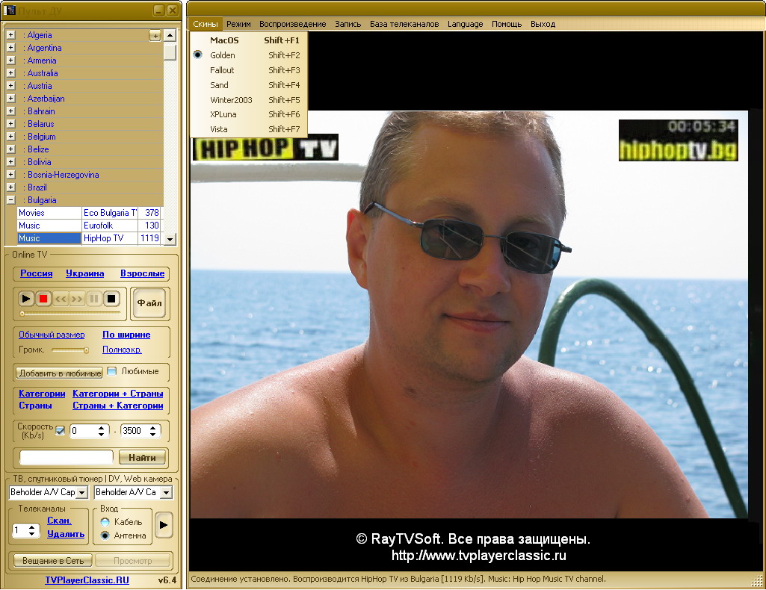Select the Кабель input radio button
The height and width of the screenshot is (590, 766).
105,522
